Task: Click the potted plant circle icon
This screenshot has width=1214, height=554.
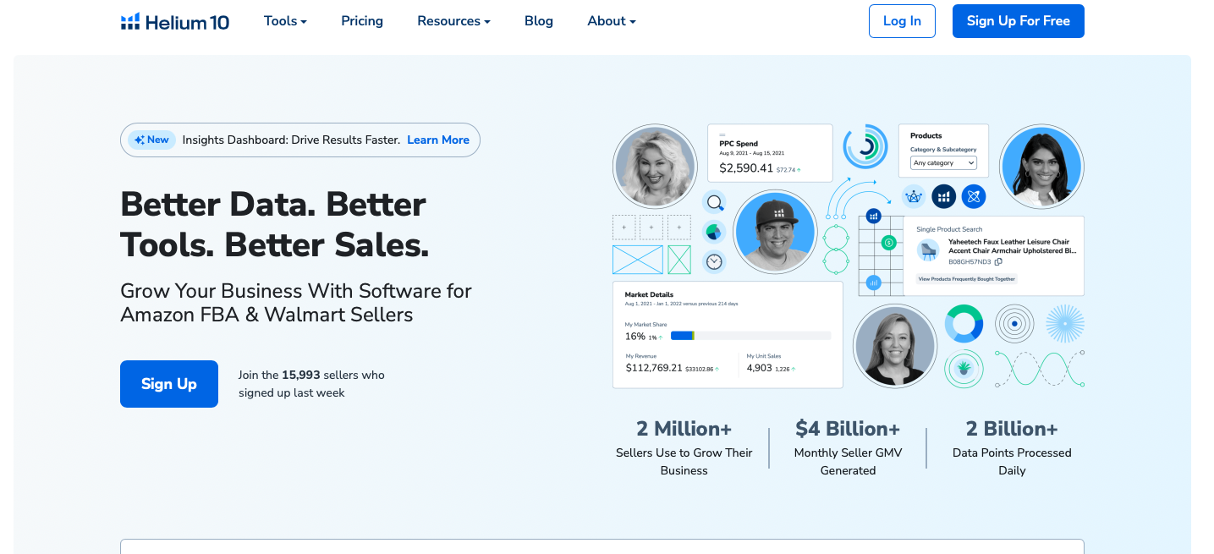Action: (964, 369)
